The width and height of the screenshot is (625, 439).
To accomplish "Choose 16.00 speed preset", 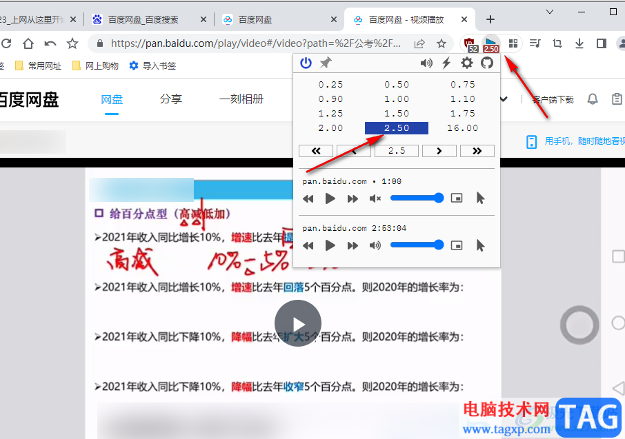I will pos(463,128).
